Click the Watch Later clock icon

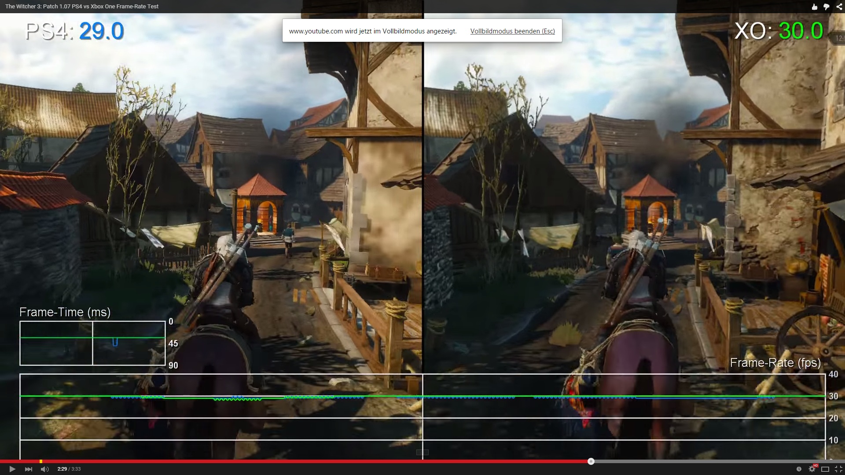[x=799, y=469]
